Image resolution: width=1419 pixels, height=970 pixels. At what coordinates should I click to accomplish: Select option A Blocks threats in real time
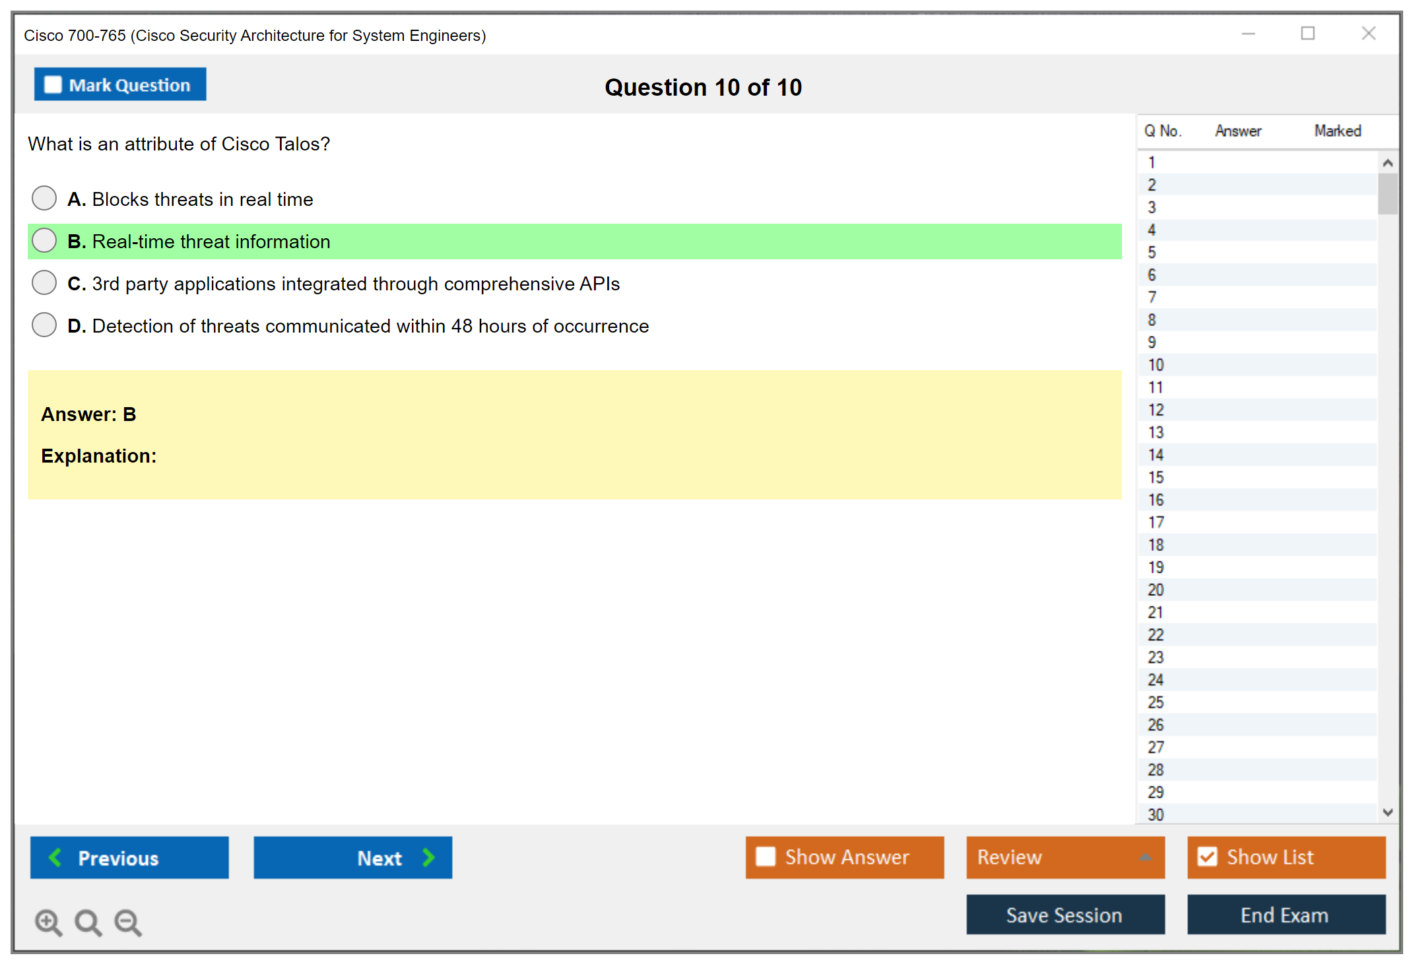pyautogui.click(x=44, y=198)
